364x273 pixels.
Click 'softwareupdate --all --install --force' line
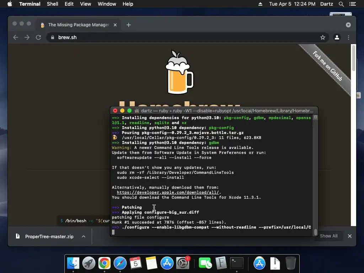[164, 157]
